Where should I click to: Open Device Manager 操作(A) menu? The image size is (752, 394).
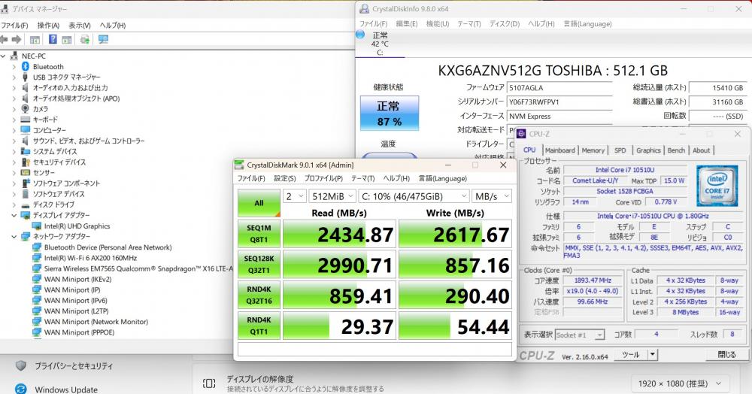(x=48, y=25)
